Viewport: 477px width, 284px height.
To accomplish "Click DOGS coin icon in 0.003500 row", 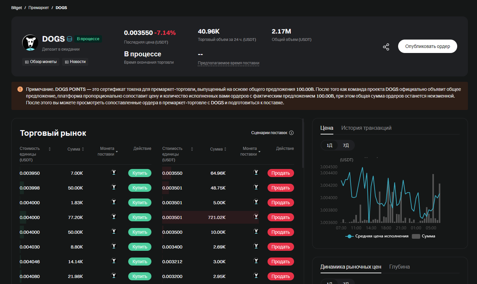I will click(256, 231).
